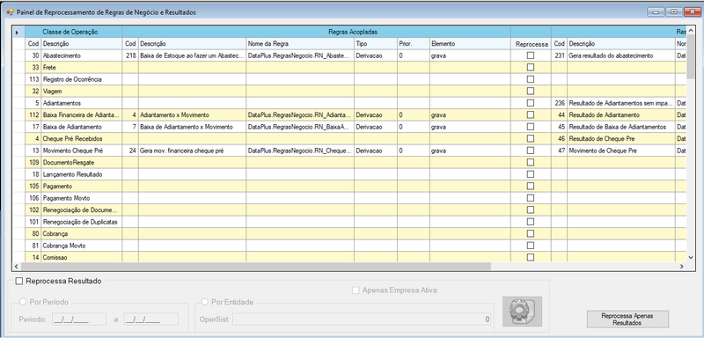Click Classe de Operação column group header
Screen dimensions: 704x338
click(x=74, y=32)
